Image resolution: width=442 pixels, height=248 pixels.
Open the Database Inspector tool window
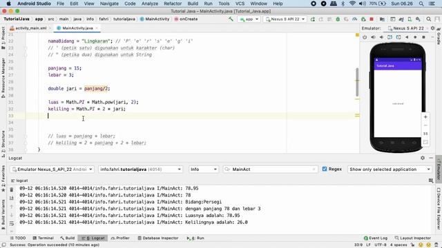coord(158,238)
